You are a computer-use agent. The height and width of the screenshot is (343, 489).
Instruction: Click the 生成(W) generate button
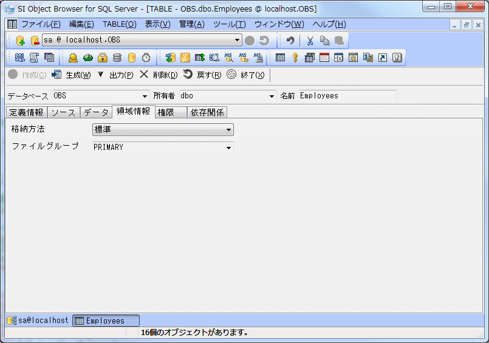(71, 75)
